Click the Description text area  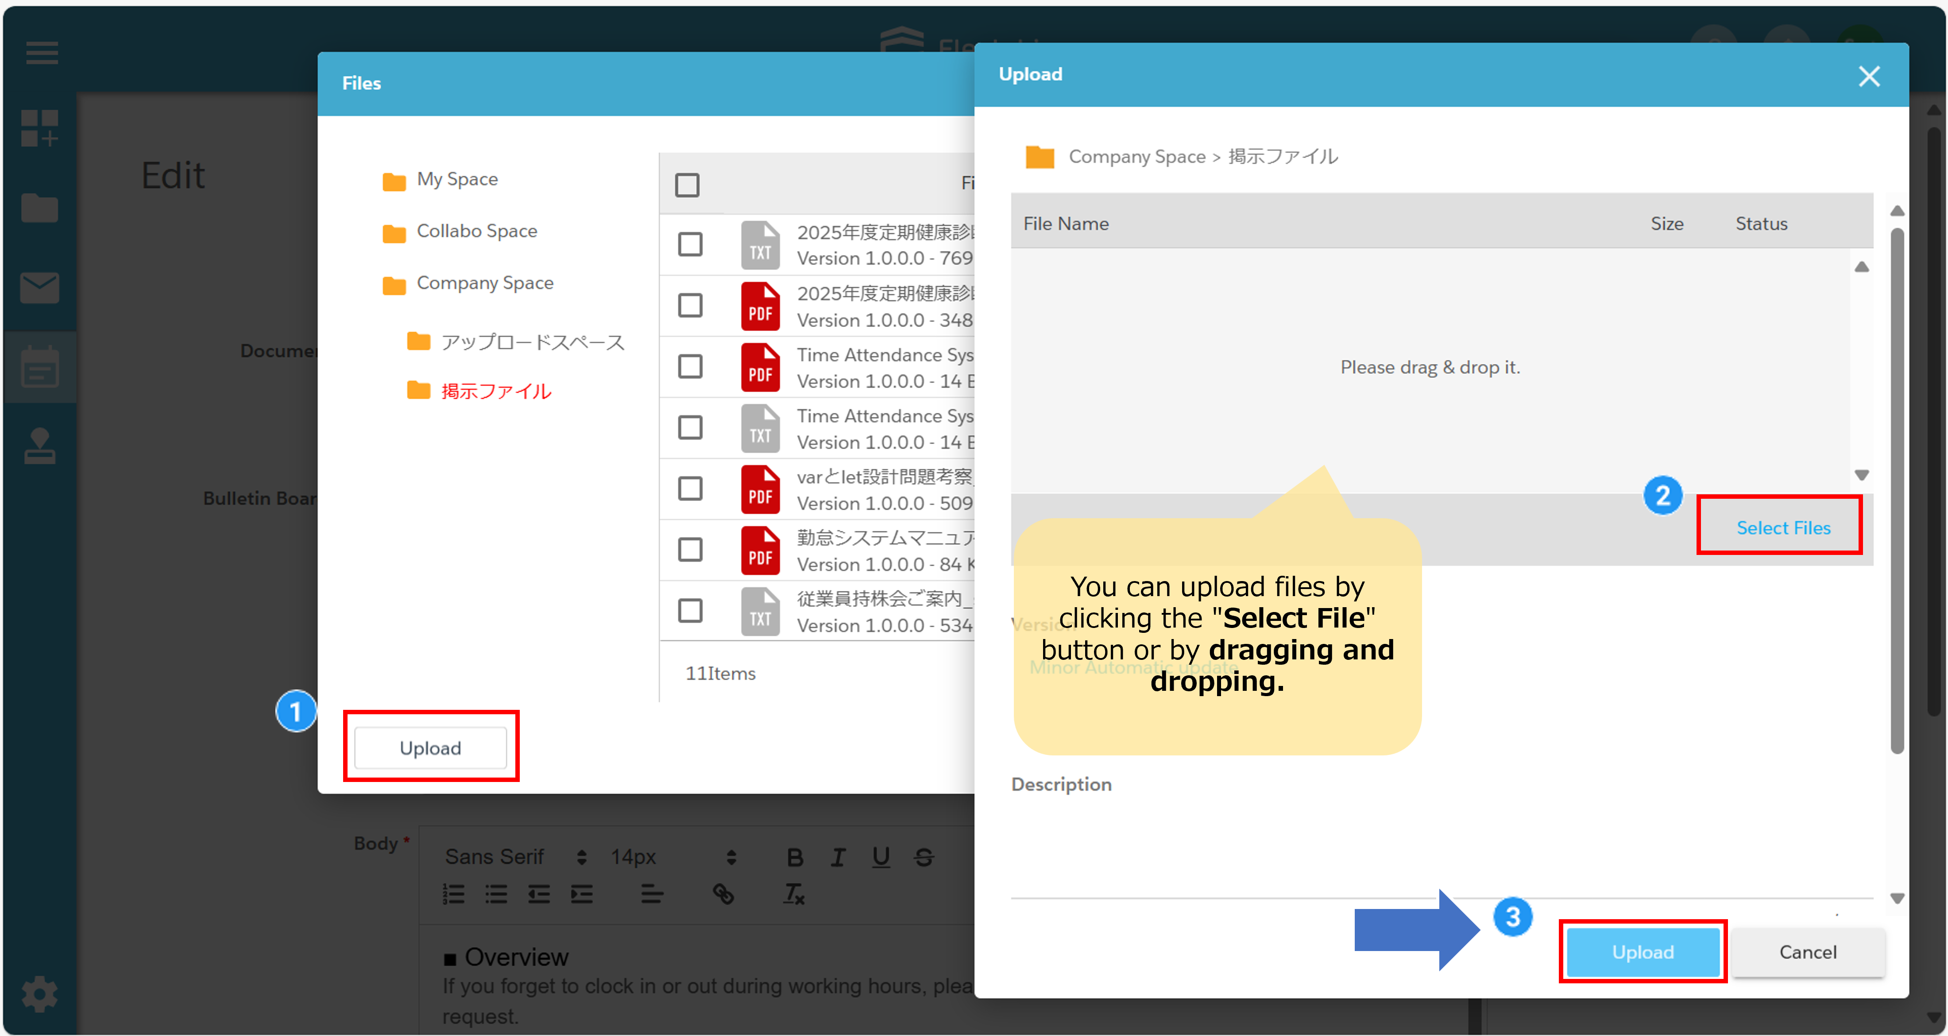[x=1442, y=850]
